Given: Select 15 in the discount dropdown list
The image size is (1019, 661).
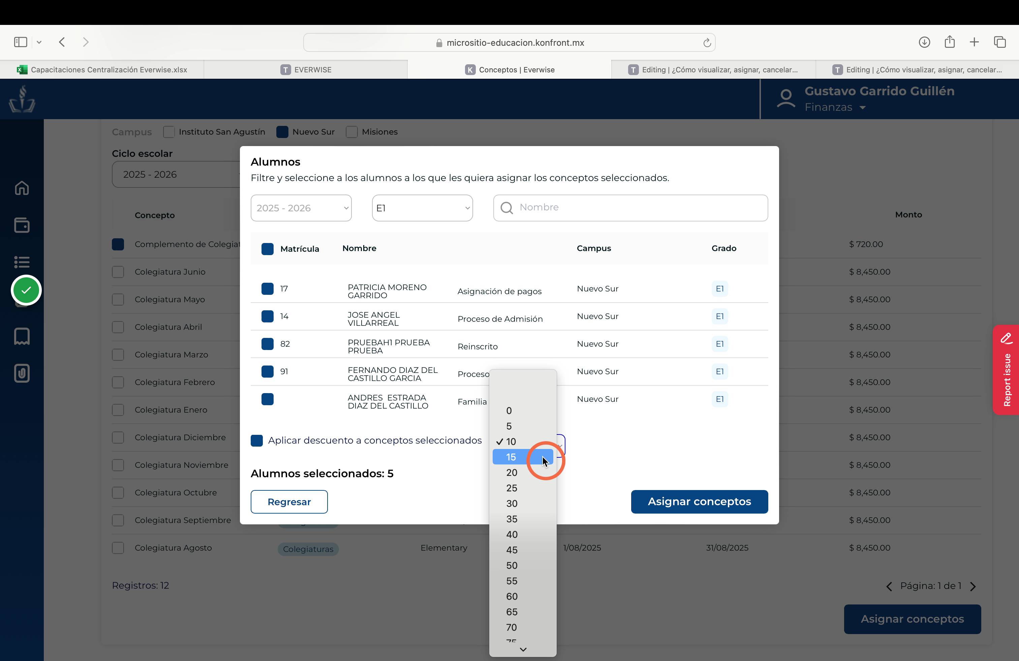Looking at the screenshot, I should pos(523,457).
